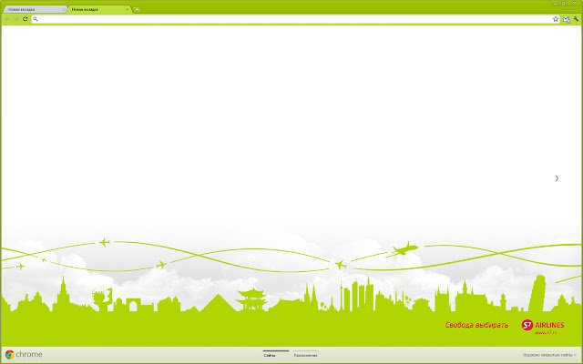The height and width of the screenshot is (364, 583).
Task: Go to next page with right chevron
Action: (557, 178)
